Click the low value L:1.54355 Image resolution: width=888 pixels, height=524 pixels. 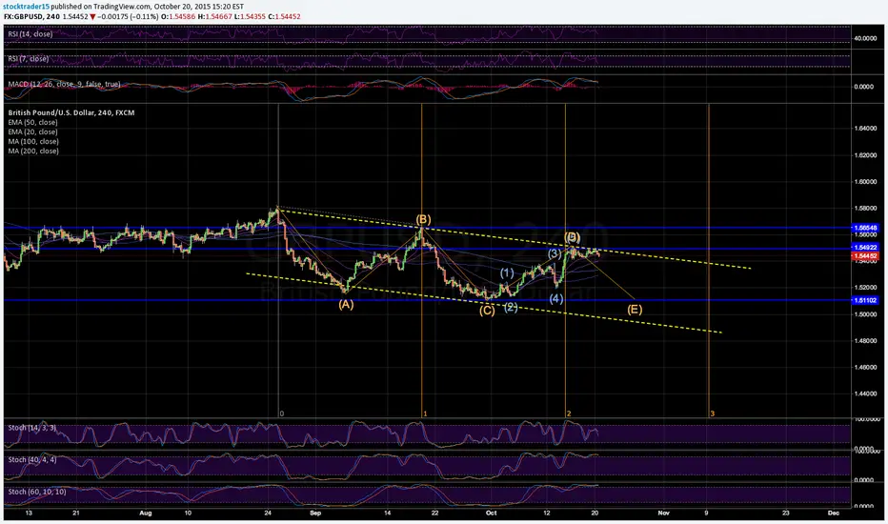[250, 16]
